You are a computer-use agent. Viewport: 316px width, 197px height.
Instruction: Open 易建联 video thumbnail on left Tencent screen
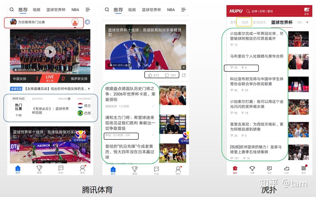click(x=50, y=145)
